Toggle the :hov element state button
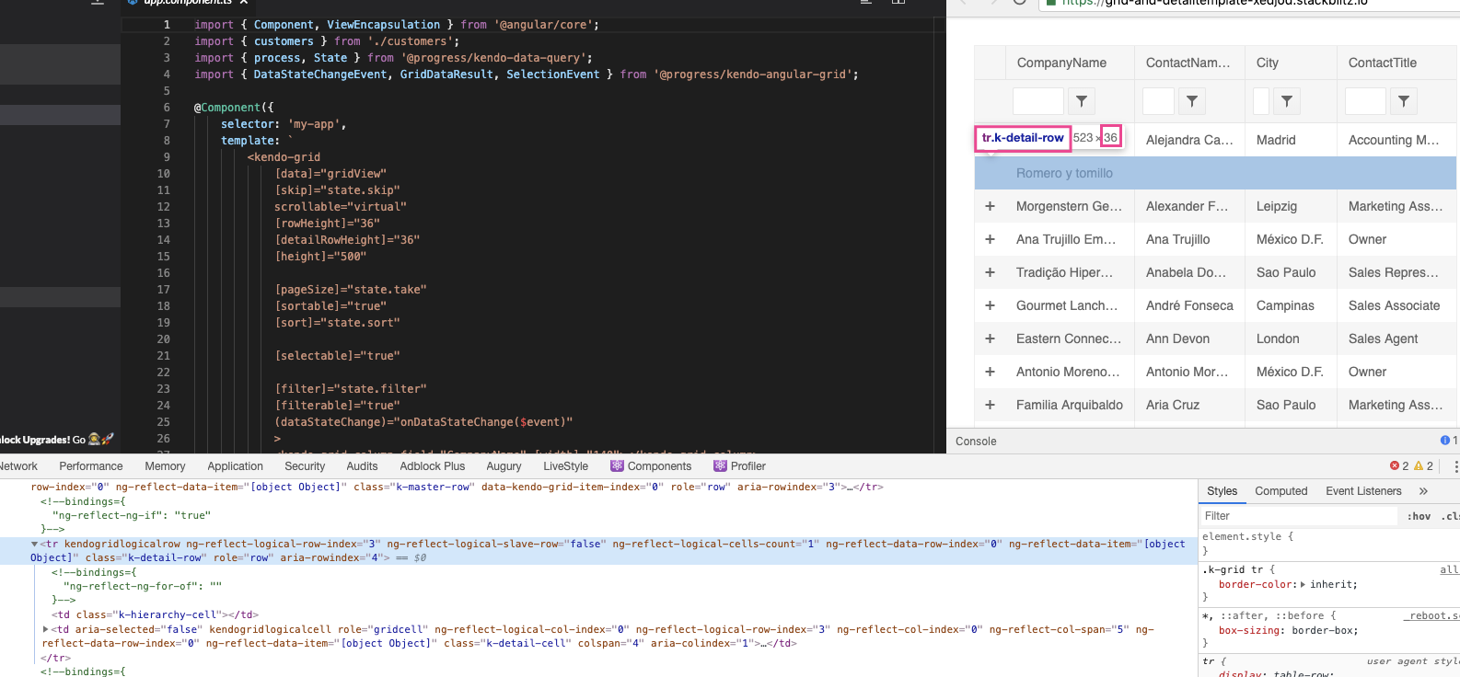This screenshot has width=1460, height=677. (x=1419, y=516)
